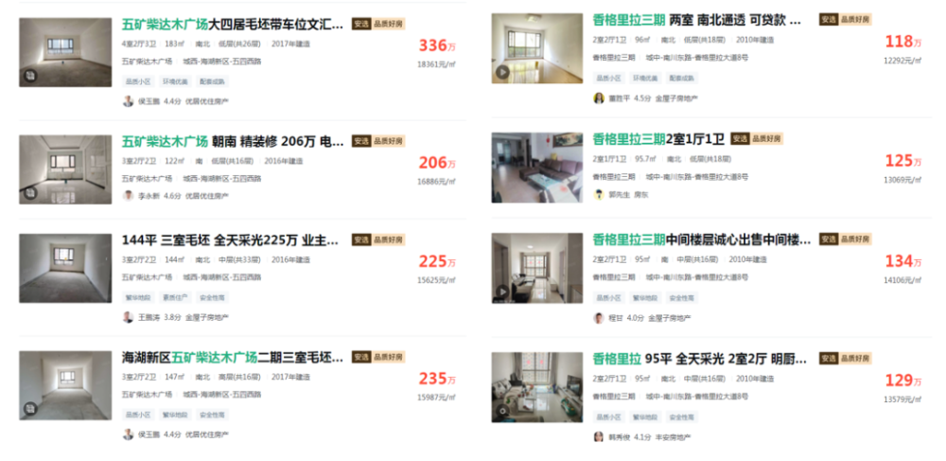Open the living room photo of the 125万 listing

click(x=537, y=168)
